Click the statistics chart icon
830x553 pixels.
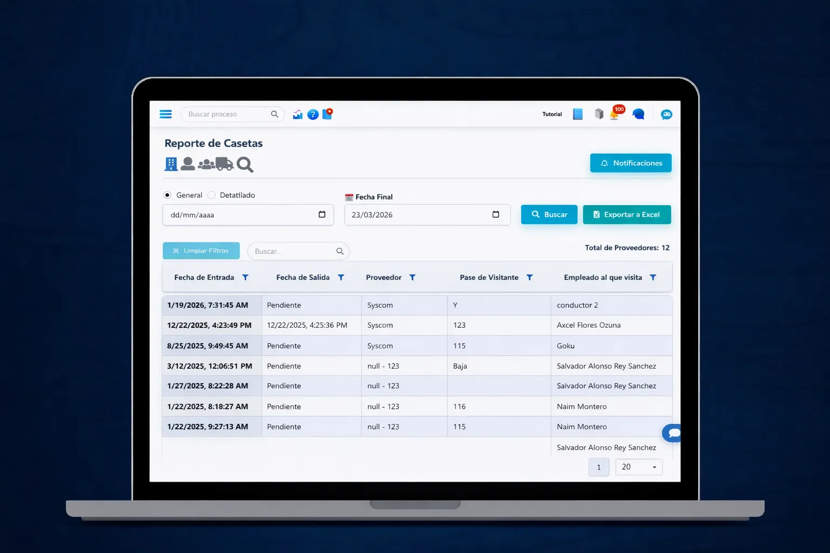click(298, 114)
